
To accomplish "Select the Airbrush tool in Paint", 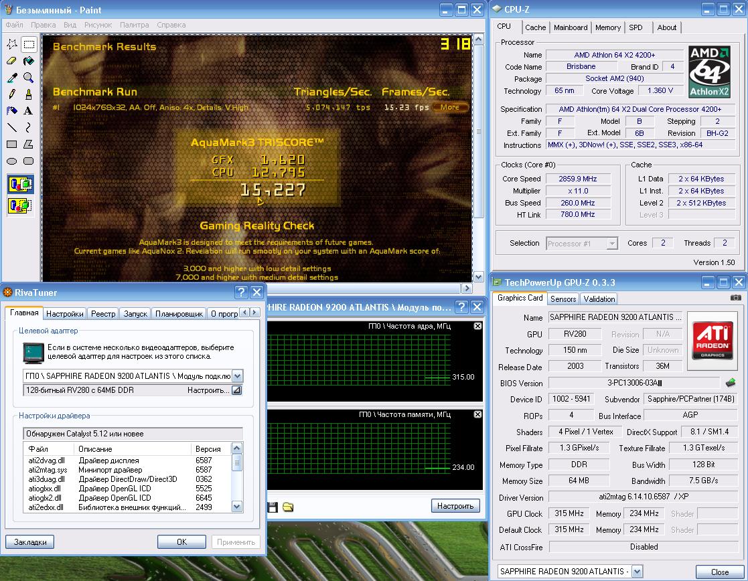I will 12,111.
